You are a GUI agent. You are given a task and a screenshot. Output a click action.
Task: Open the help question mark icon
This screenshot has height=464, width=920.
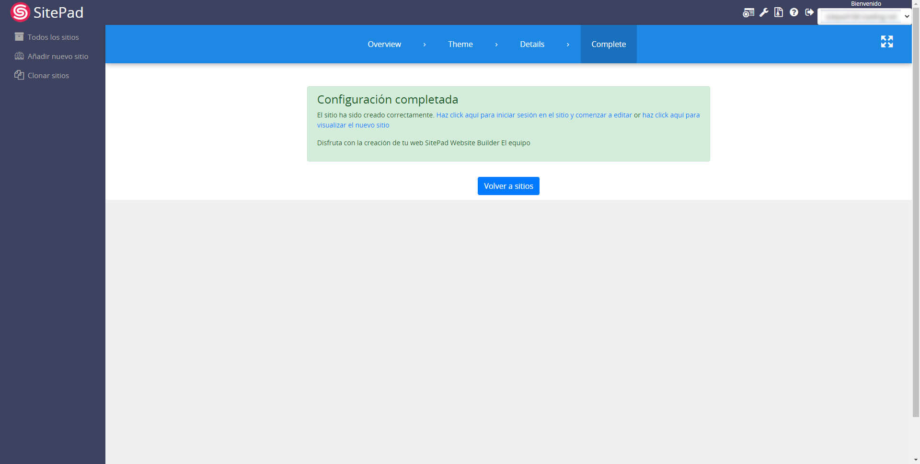click(794, 12)
